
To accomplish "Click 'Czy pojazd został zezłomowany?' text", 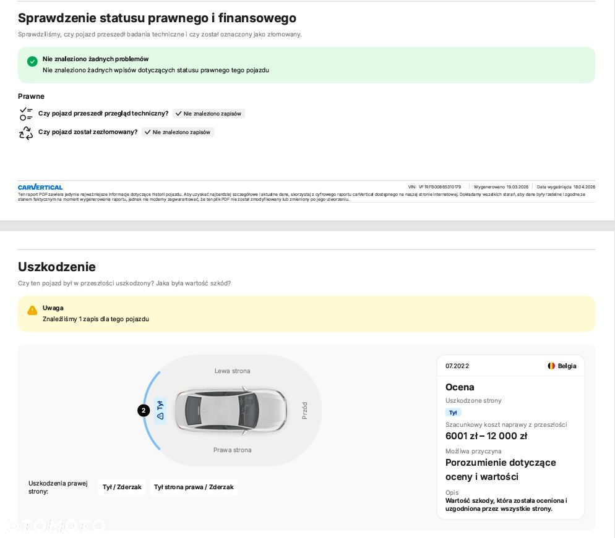I will pos(88,132).
